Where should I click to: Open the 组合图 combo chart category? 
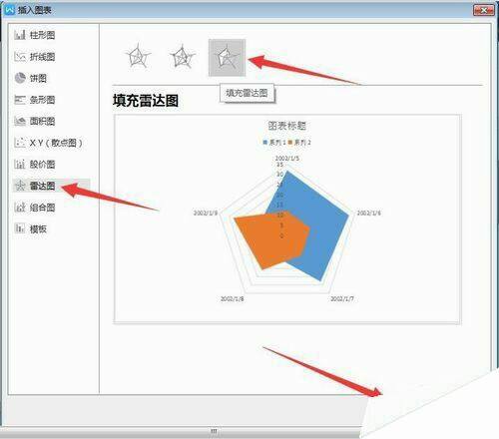(x=35, y=208)
